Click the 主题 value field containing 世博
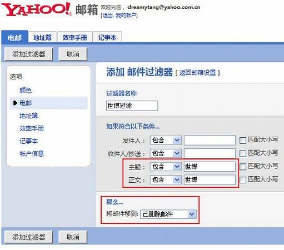This screenshot has height=250, width=284. (x=210, y=167)
